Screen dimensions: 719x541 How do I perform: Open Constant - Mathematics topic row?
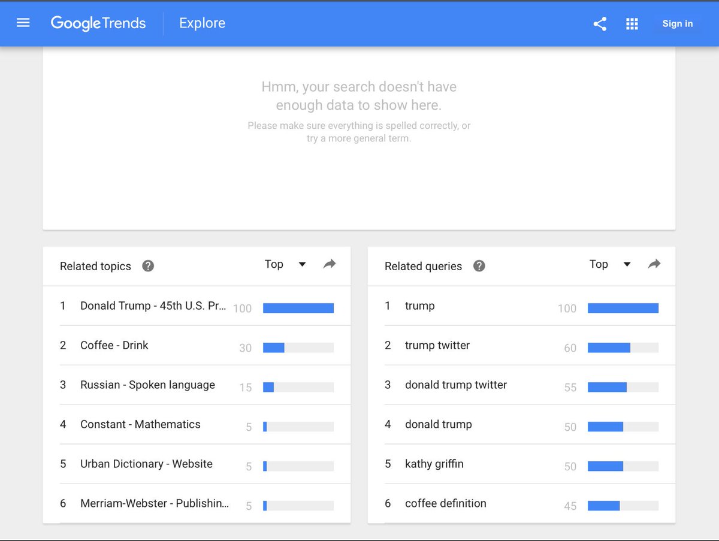[x=197, y=425]
